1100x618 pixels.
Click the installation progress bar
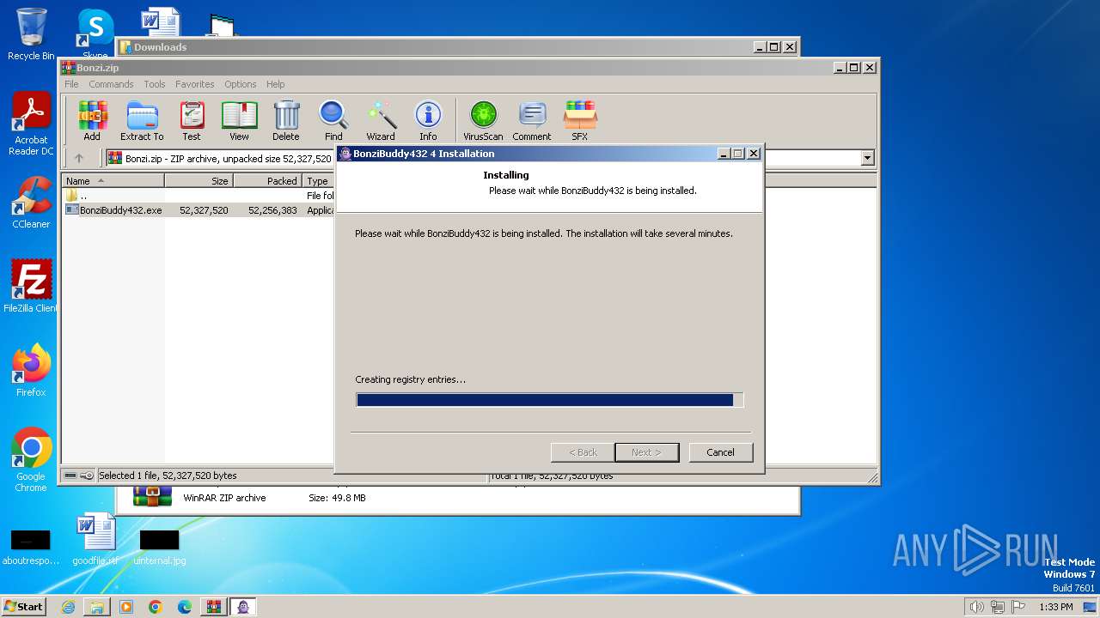click(x=549, y=400)
